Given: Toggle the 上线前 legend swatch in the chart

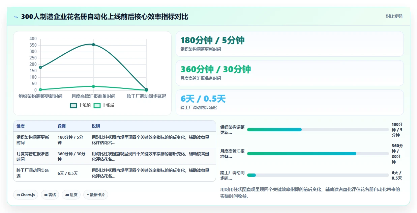Looking at the screenshot, I should [73, 106].
